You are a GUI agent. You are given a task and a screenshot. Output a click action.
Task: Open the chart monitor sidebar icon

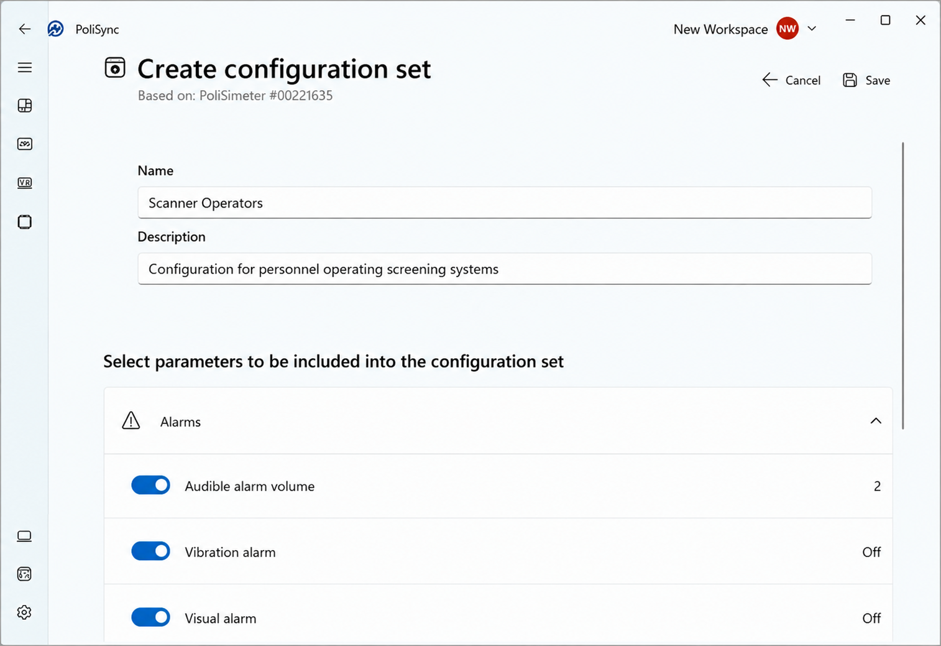coord(25,144)
